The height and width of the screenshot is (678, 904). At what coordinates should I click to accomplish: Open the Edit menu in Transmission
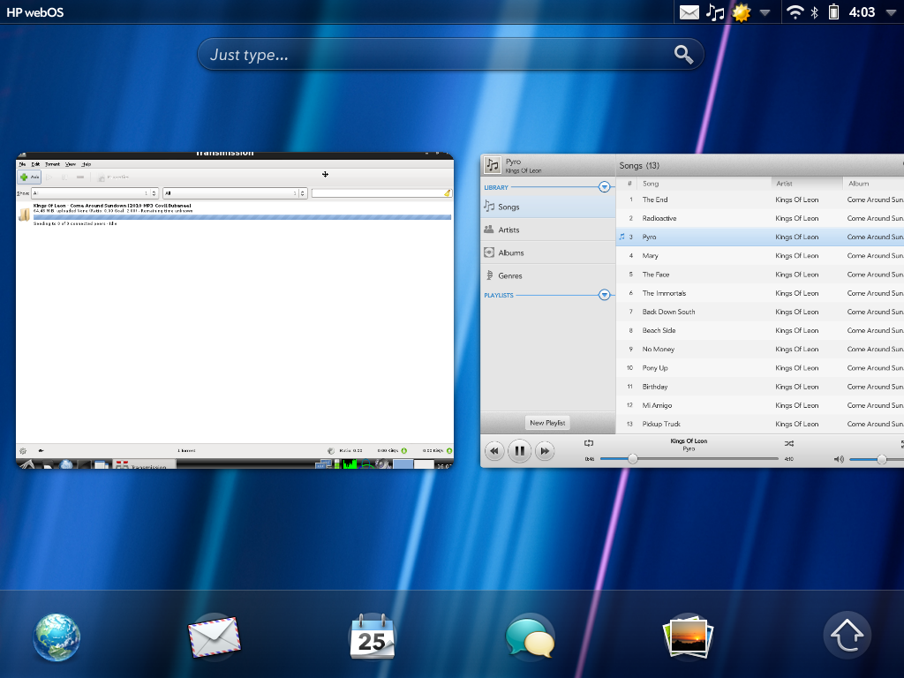(x=35, y=164)
